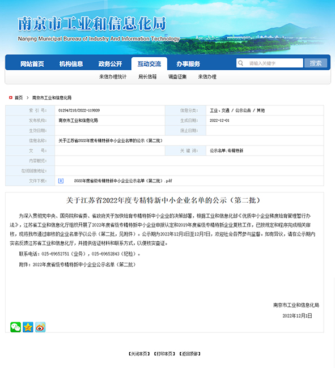This screenshot has width=335, height=368.
Task: Open the 调查征集 submenu item
Action: click(x=177, y=77)
